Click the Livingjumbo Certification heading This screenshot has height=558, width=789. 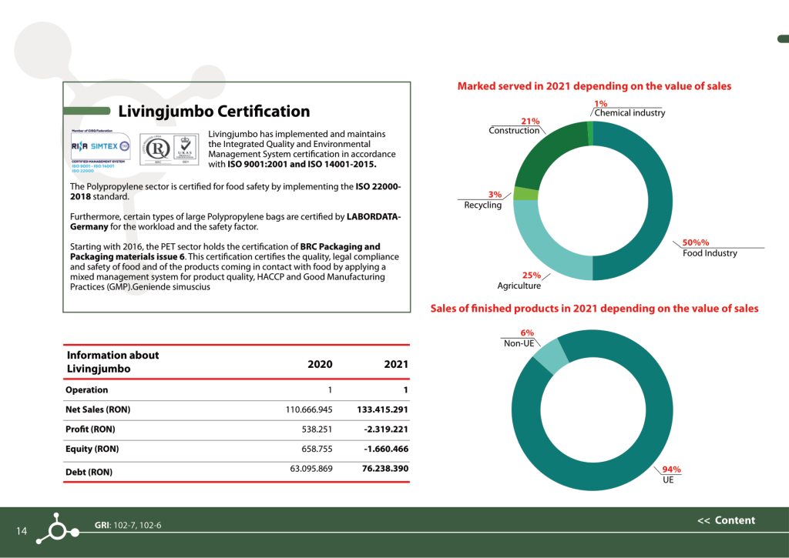click(213, 112)
